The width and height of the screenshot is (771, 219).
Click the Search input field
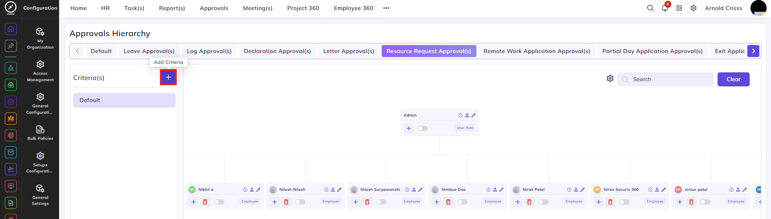pyautogui.click(x=665, y=79)
